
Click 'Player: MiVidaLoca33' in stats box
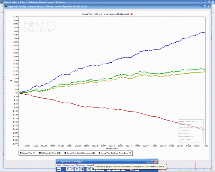(x=188, y=122)
